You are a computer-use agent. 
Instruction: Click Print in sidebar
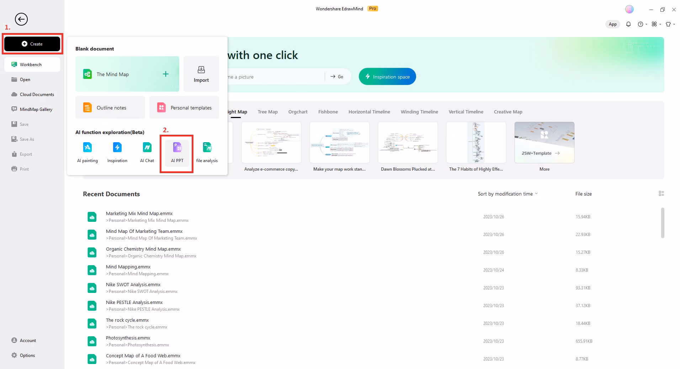(x=32, y=169)
